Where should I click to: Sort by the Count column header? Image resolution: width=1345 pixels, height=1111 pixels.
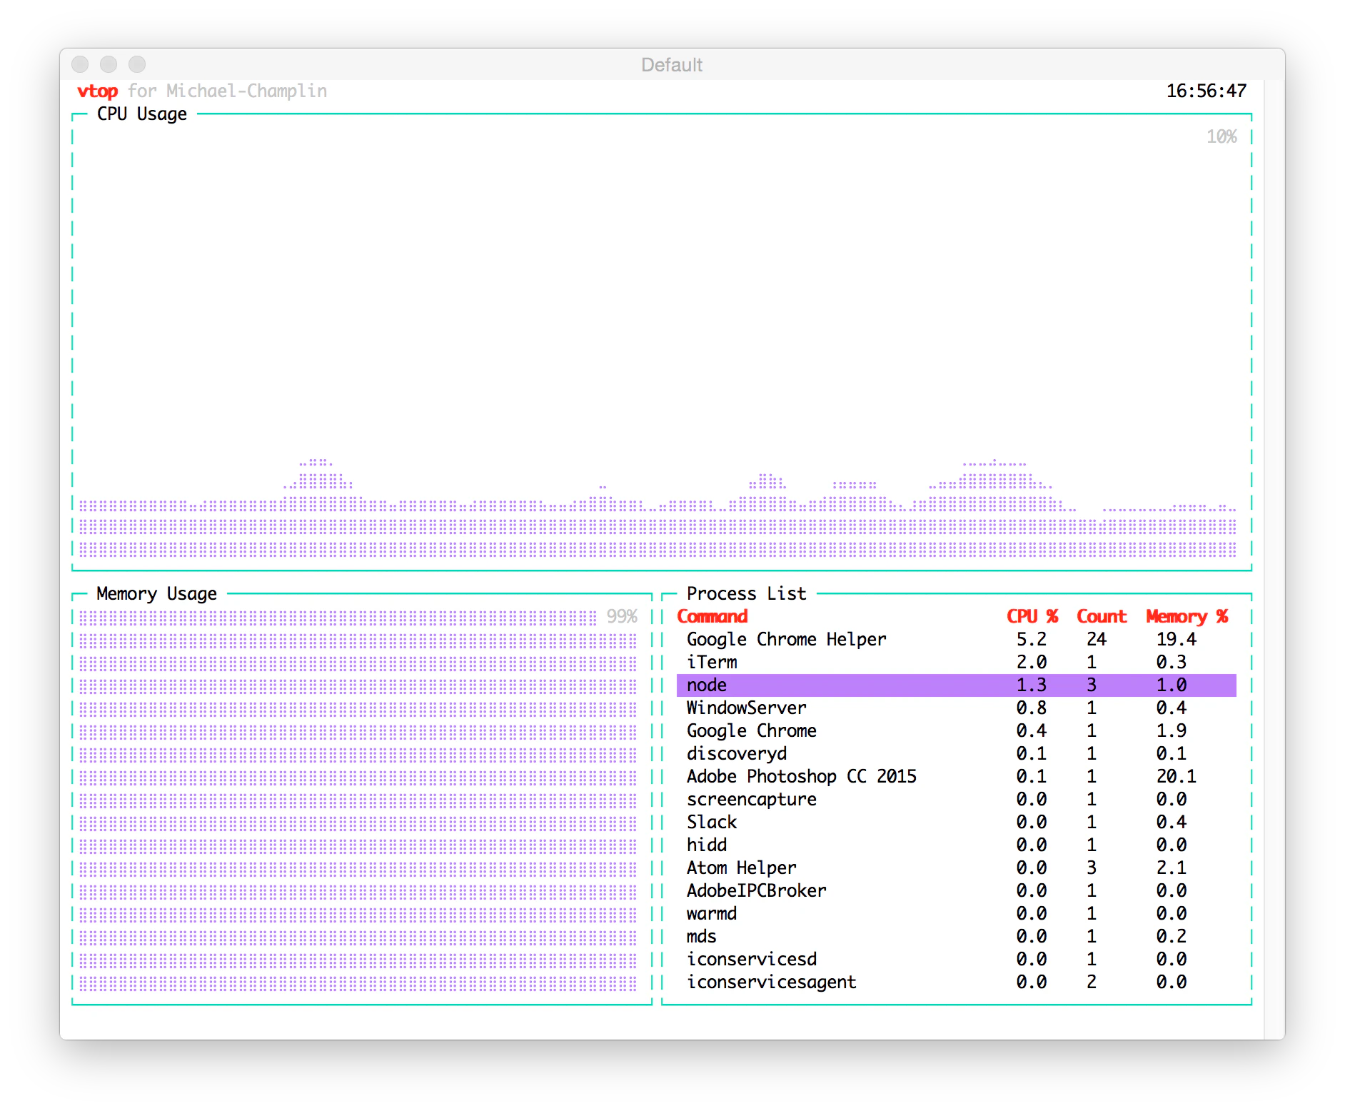pyautogui.click(x=1101, y=616)
